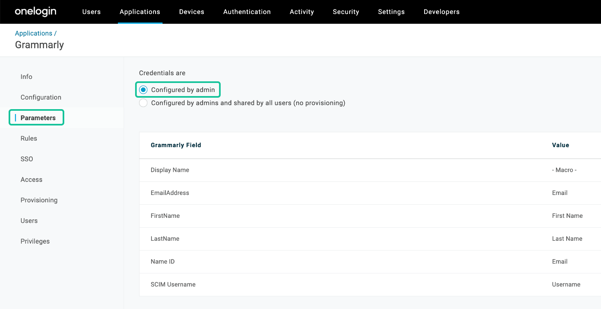Screen dimensions: 601x309
Task: Open the Security menu
Action: [x=346, y=12]
